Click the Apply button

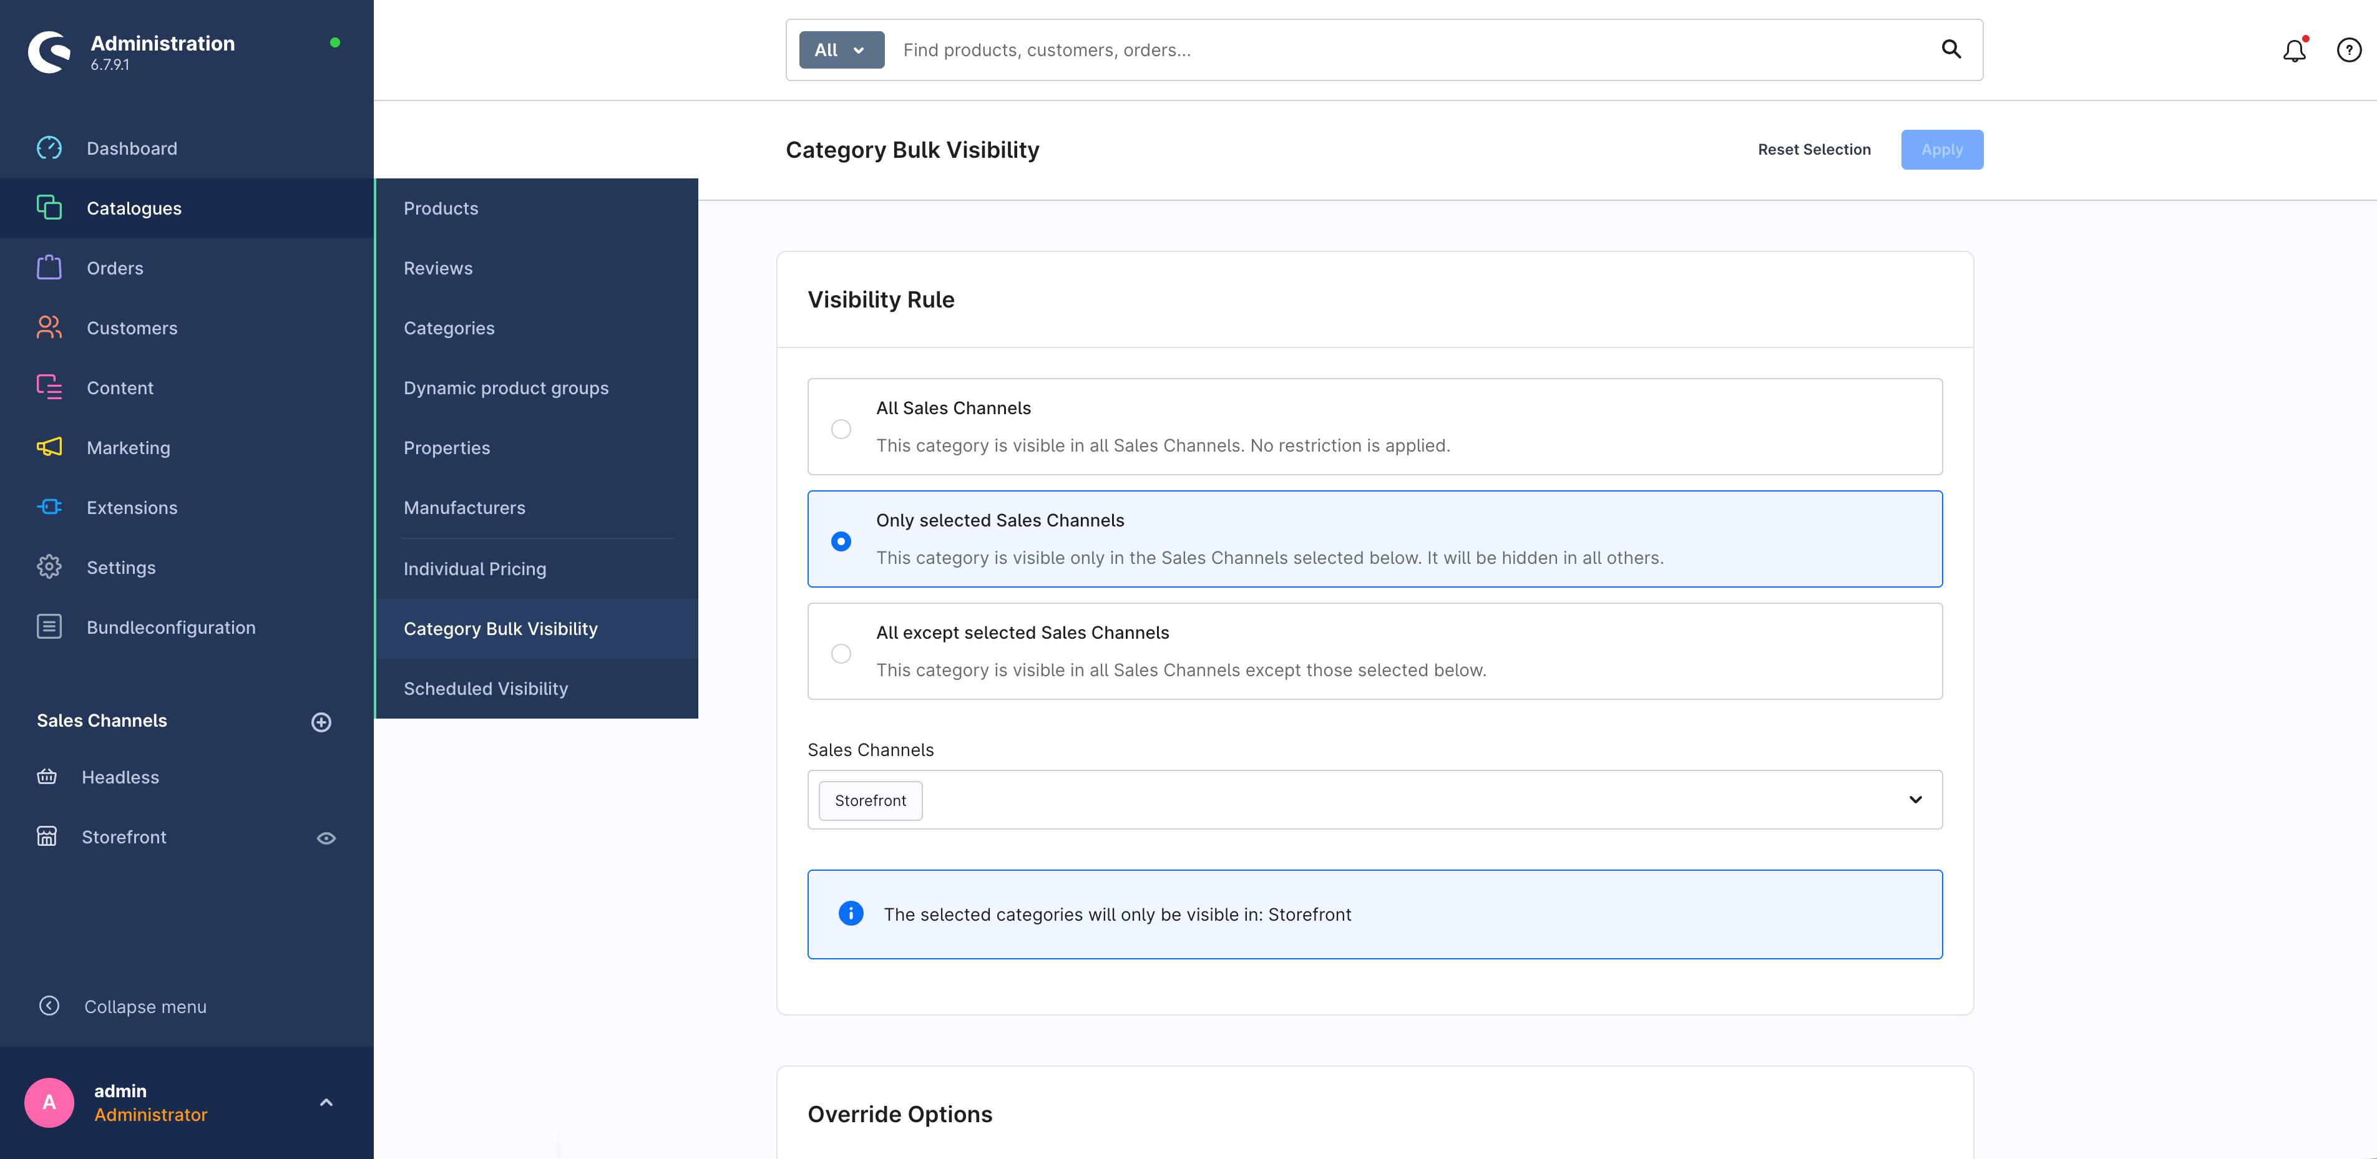[1941, 149]
